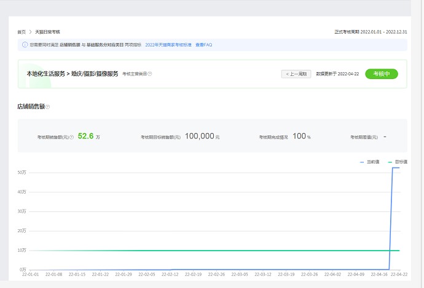Screen dimensions: 424x288
Task: Click the 52.6 万 sales figure
Action: 86,136
